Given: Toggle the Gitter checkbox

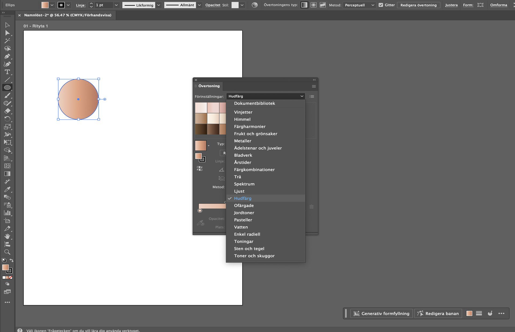Looking at the screenshot, I should pos(381,5).
